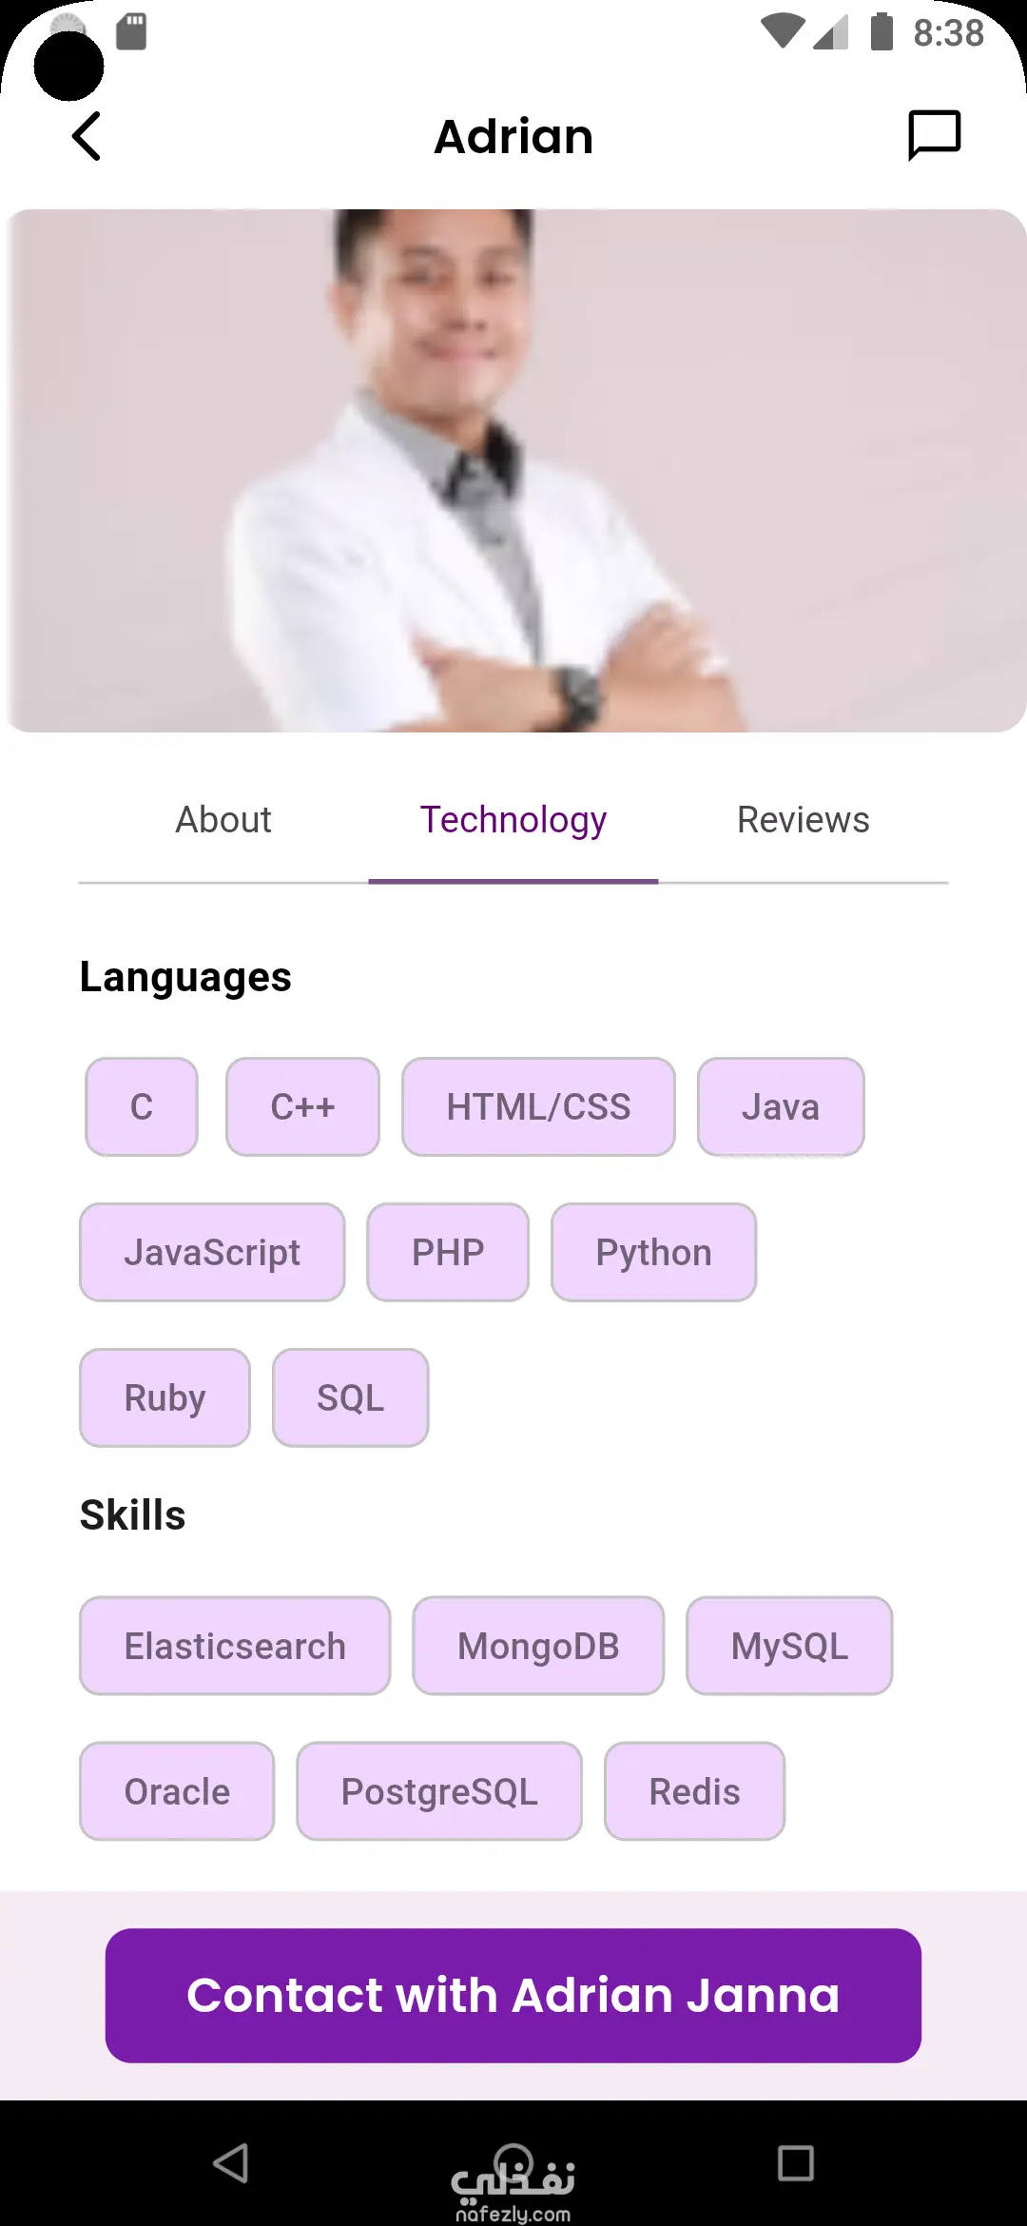Tap the PostgreSQL skill chip
Screen dimensions: 1027x2226
[439, 1792]
